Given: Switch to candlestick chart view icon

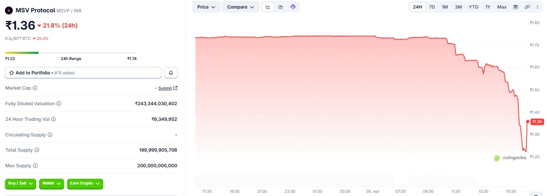Looking at the screenshot, I should (x=280, y=7).
